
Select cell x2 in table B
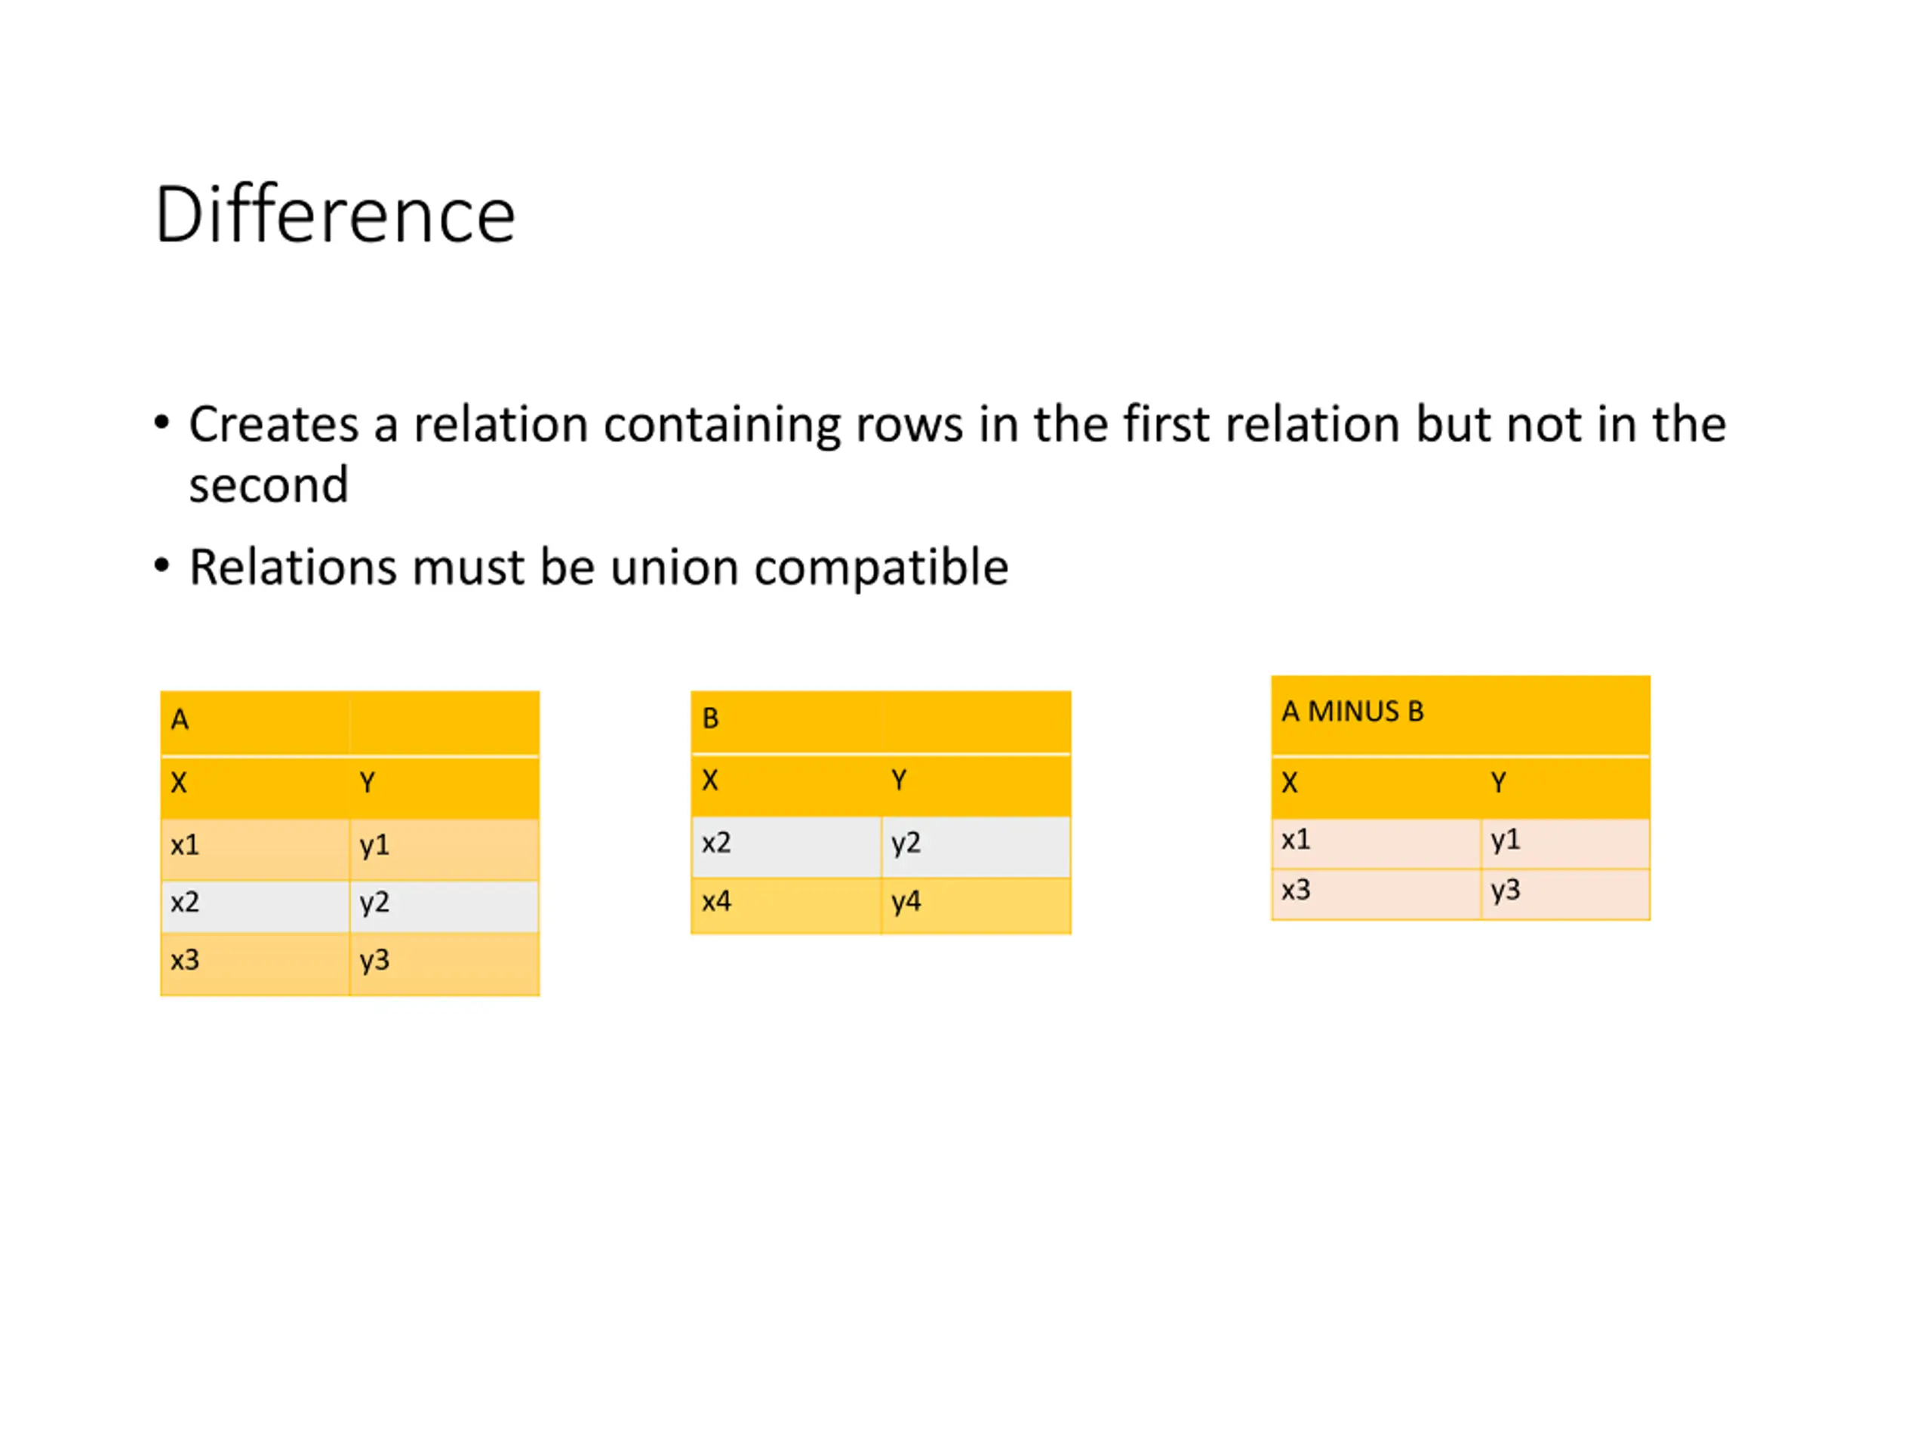[786, 845]
